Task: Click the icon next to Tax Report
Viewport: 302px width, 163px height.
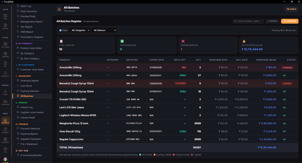Action: (18, 27)
